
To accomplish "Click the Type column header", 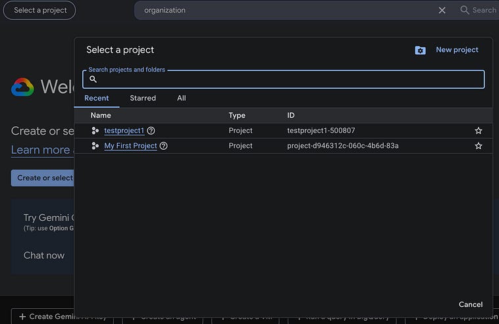I will [237, 115].
